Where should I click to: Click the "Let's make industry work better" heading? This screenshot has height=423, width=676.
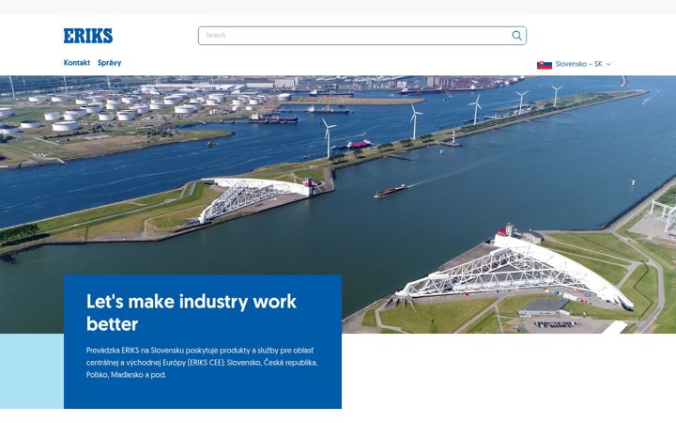[x=191, y=312]
